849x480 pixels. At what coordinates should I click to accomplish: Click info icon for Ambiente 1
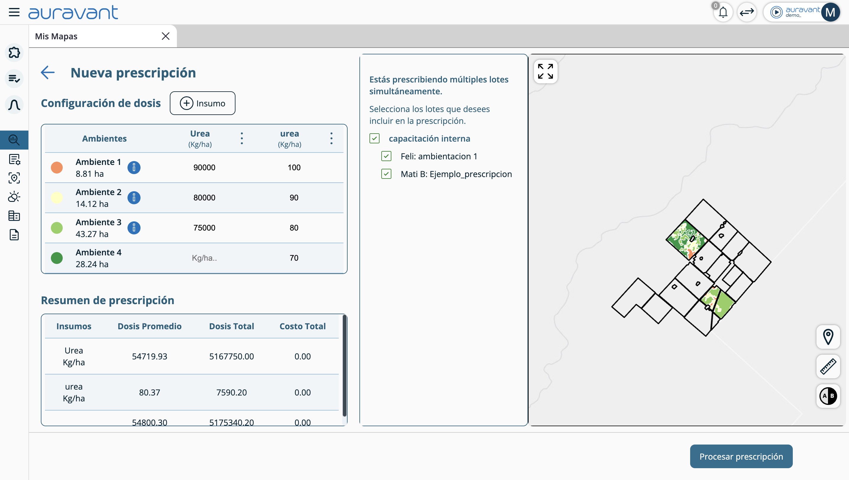(x=134, y=168)
